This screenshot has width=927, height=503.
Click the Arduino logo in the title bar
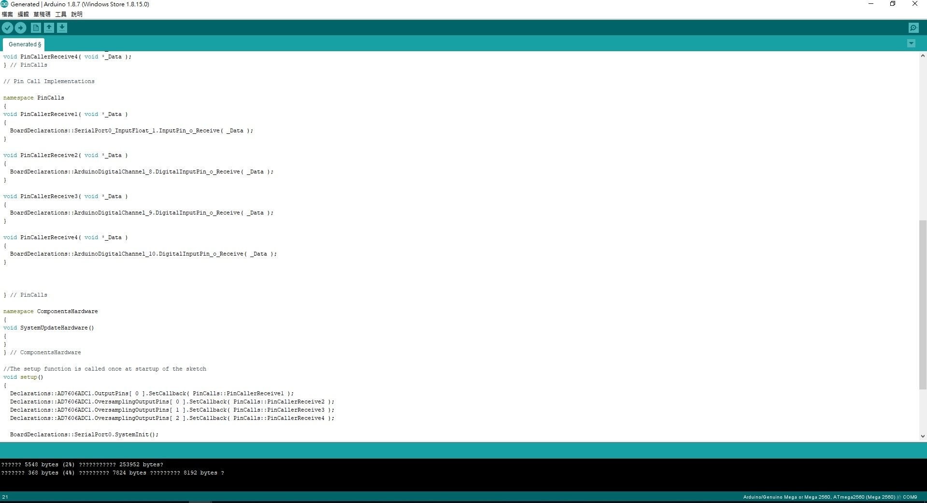5,4
